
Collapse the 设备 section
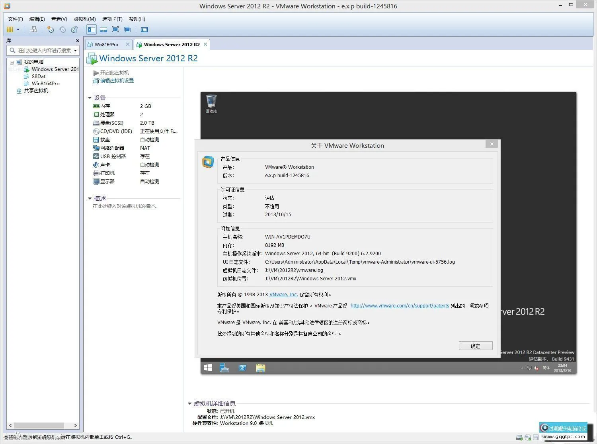[90, 98]
